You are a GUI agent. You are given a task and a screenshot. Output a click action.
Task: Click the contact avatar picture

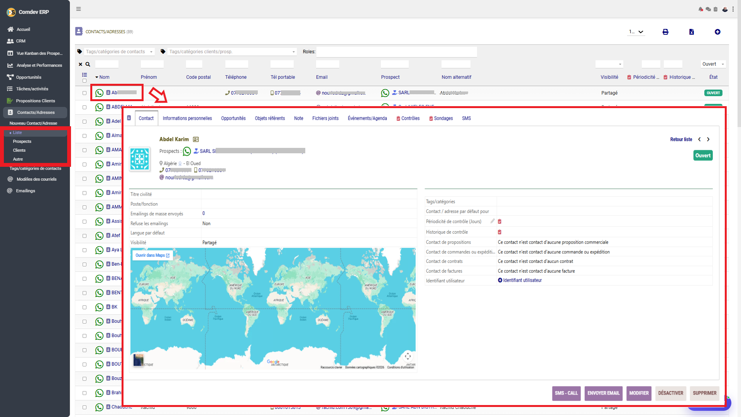click(x=139, y=159)
